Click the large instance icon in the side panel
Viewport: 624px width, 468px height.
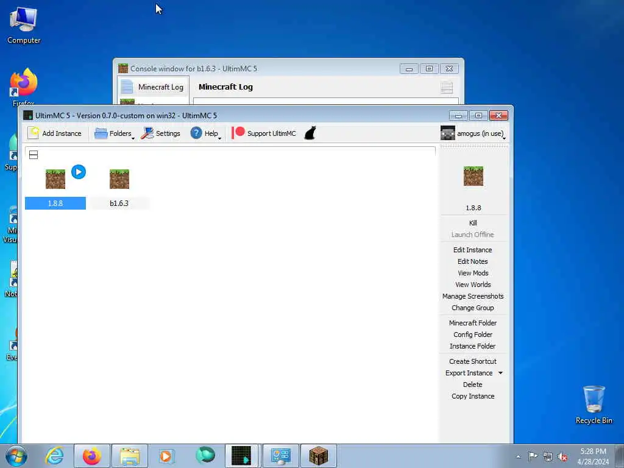473,176
